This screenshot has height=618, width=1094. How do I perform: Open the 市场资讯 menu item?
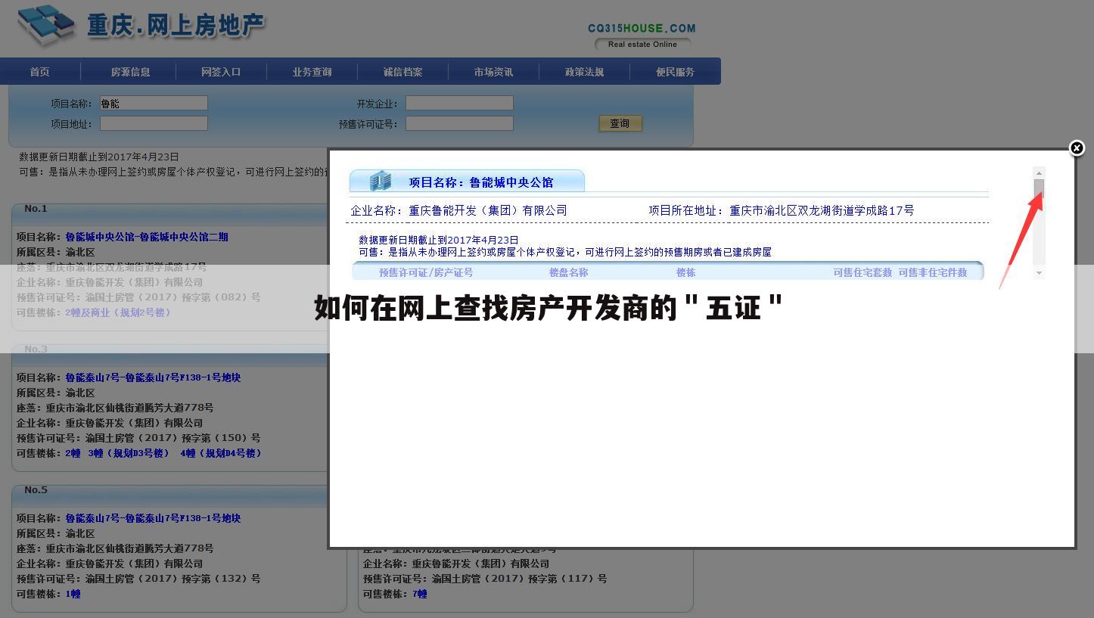[493, 71]
